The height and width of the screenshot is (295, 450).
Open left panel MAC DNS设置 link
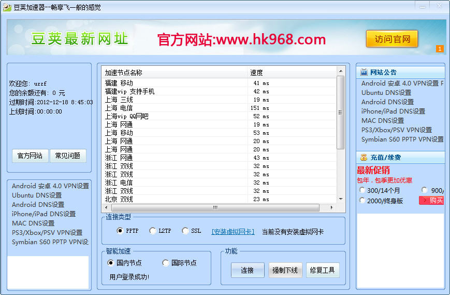(x=33, y=223)
